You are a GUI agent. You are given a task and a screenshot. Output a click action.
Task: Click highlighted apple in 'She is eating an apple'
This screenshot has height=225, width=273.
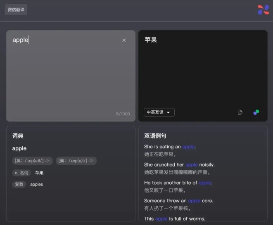click(x=188, y=147)
